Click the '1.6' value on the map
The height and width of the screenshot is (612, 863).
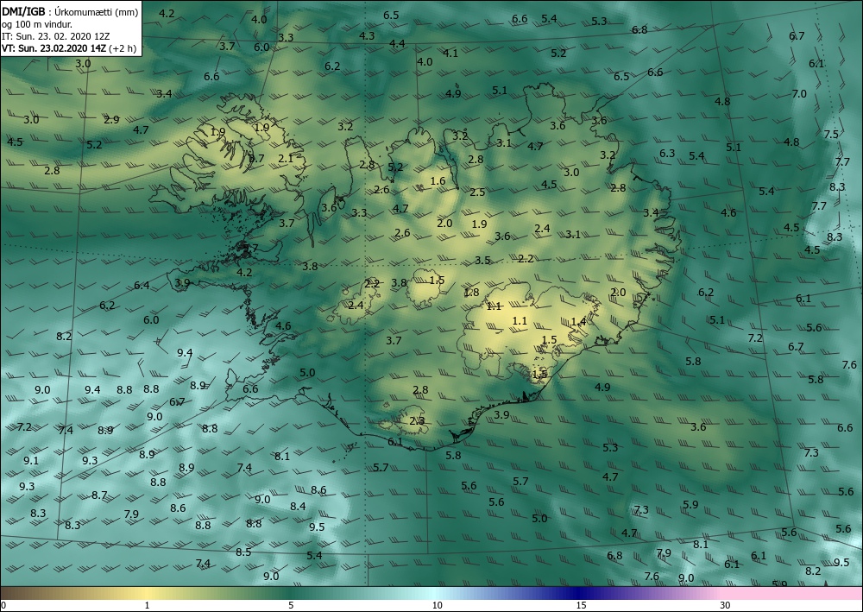point(438,181)
